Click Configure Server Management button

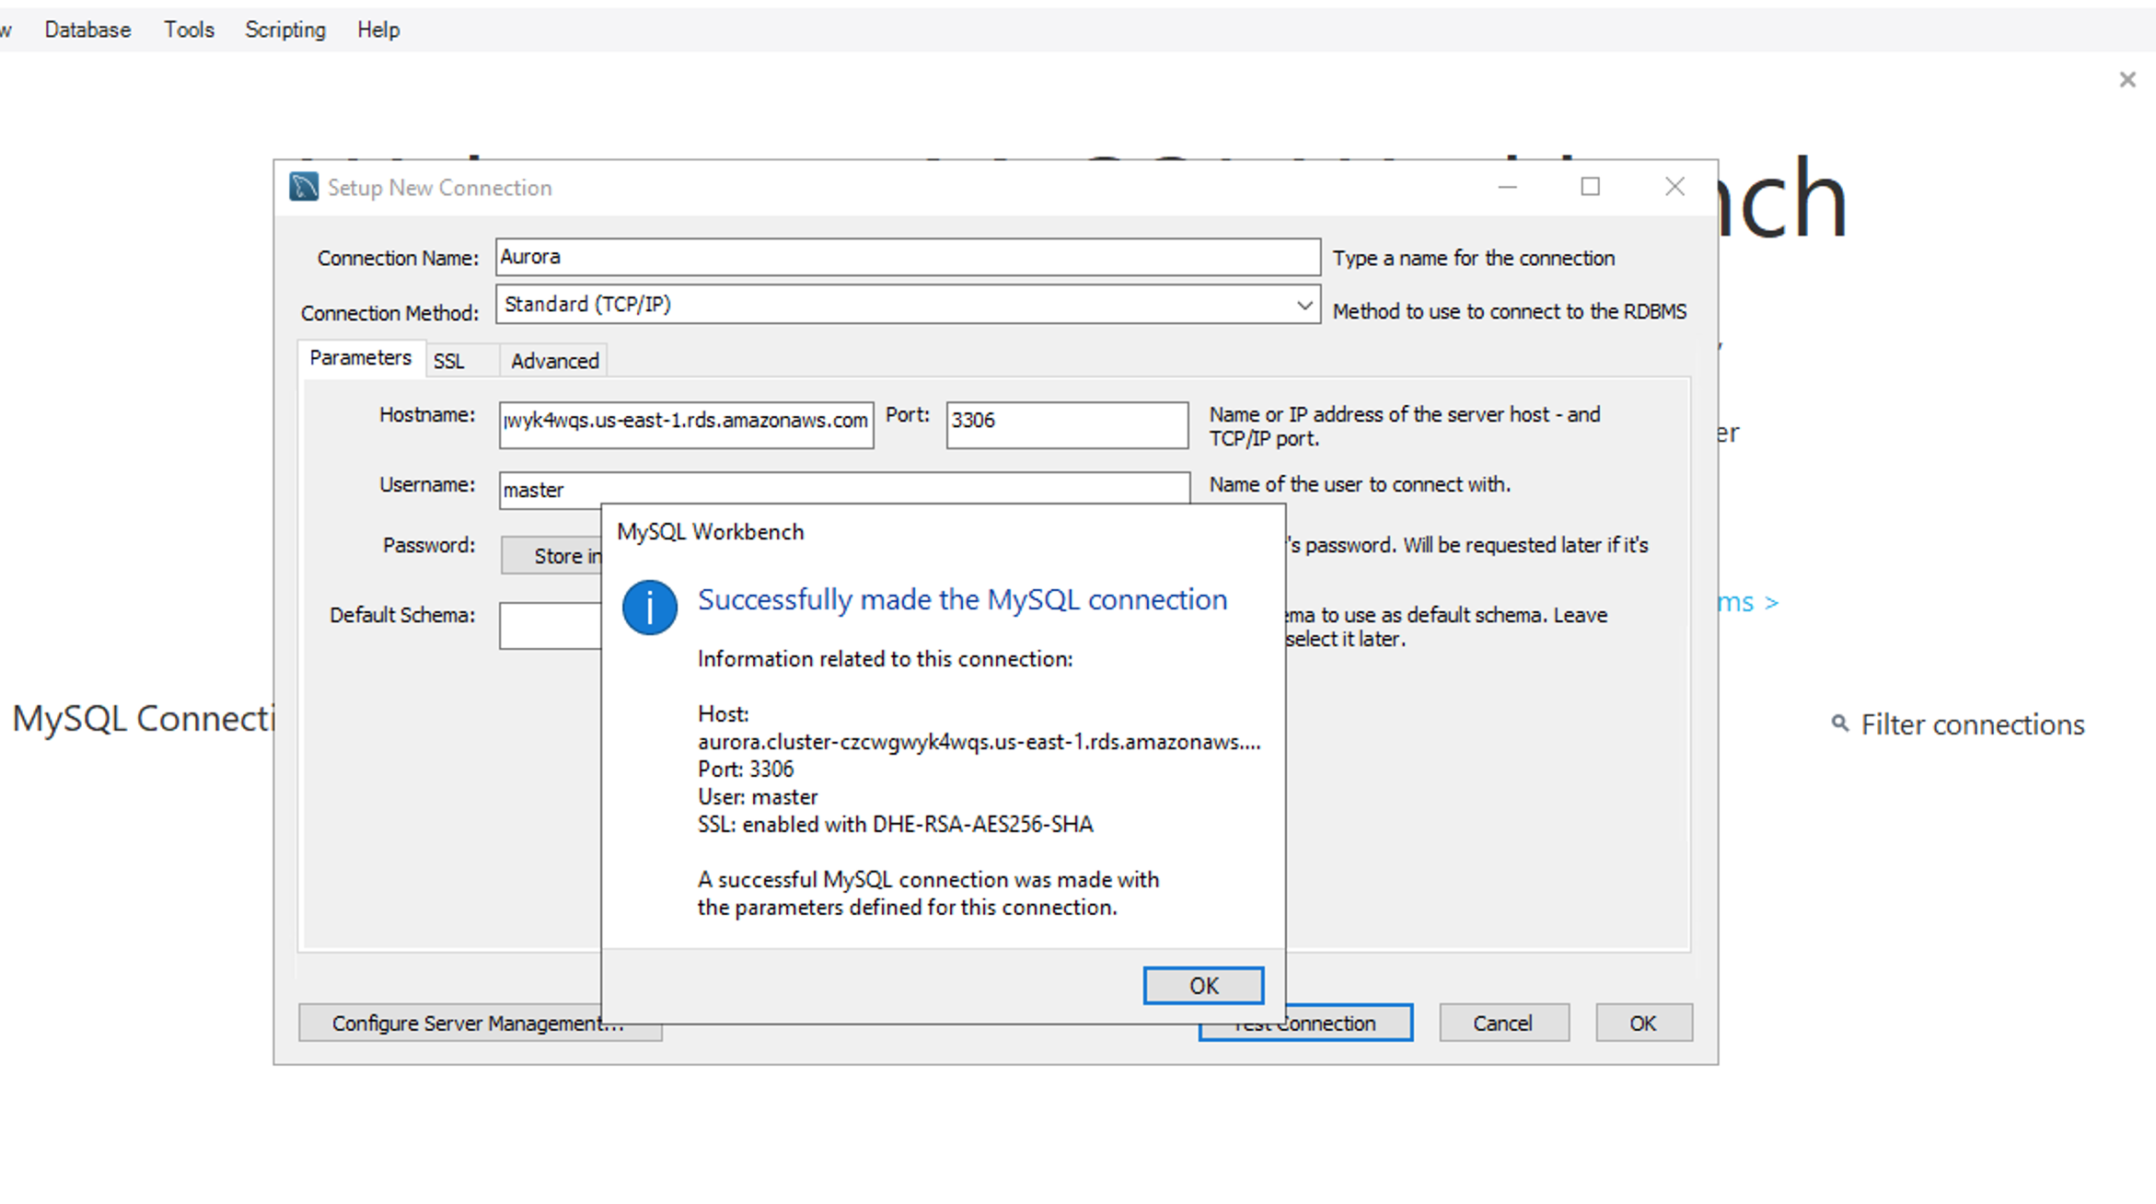449,1024
